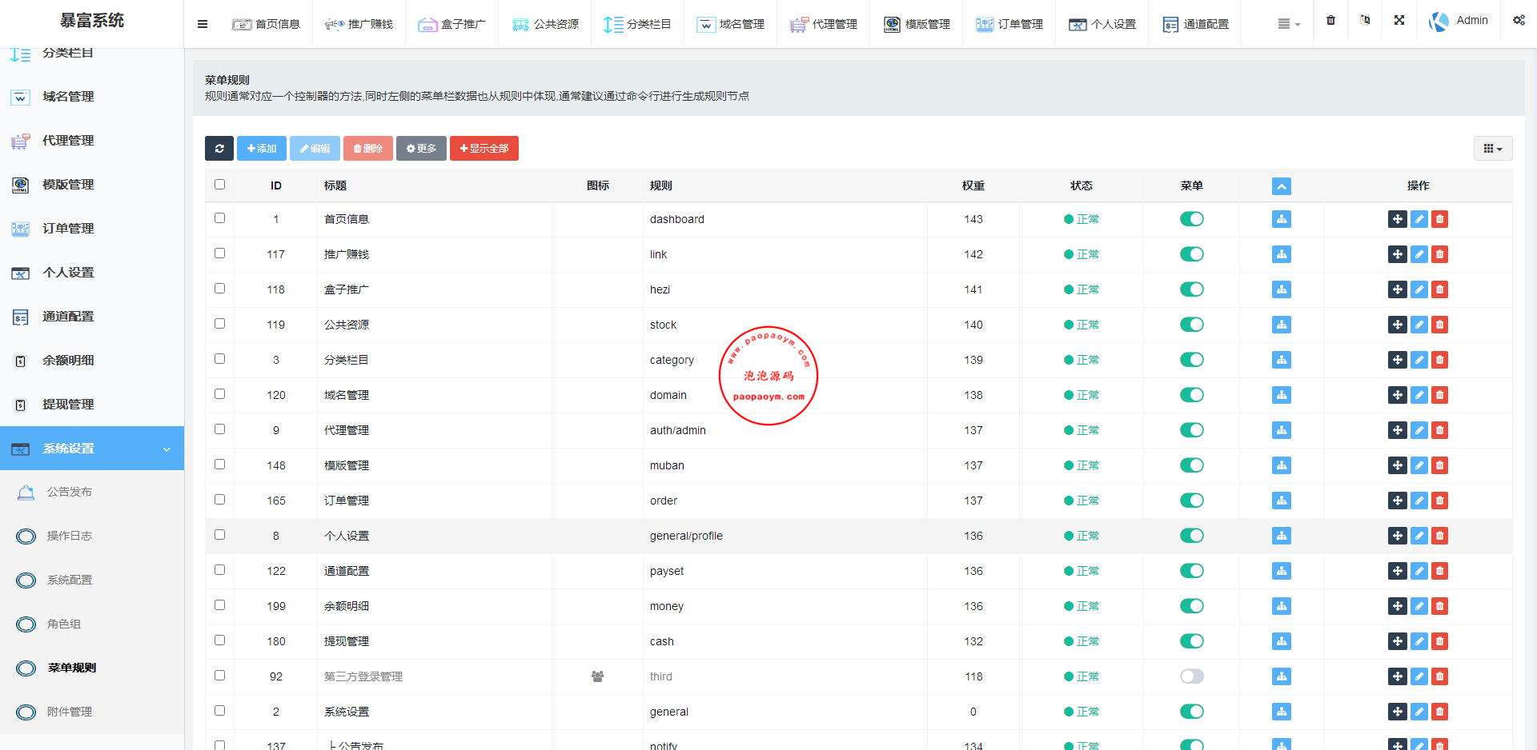
Task: Click the 添加 button
Action: coord(262,148)
